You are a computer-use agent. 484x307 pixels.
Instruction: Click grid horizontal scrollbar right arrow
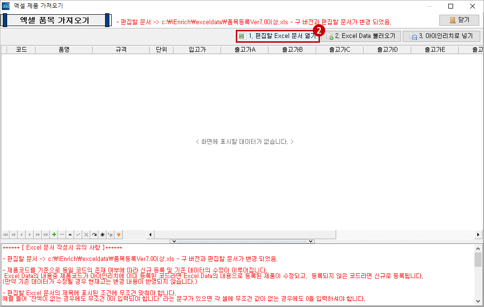478,234
